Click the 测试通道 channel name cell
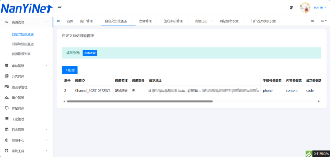 tap(121, 91)
